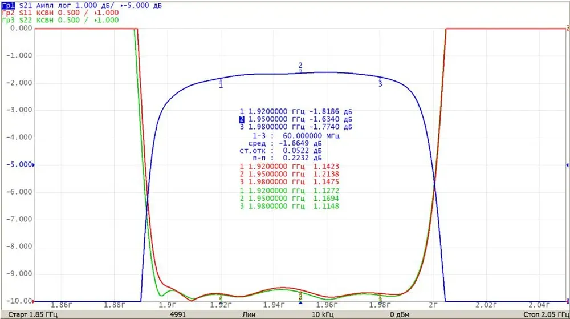570x319 pixels.
Task: Click the blue reference level triangle beside -5.000
Action: tap(34, 165)
